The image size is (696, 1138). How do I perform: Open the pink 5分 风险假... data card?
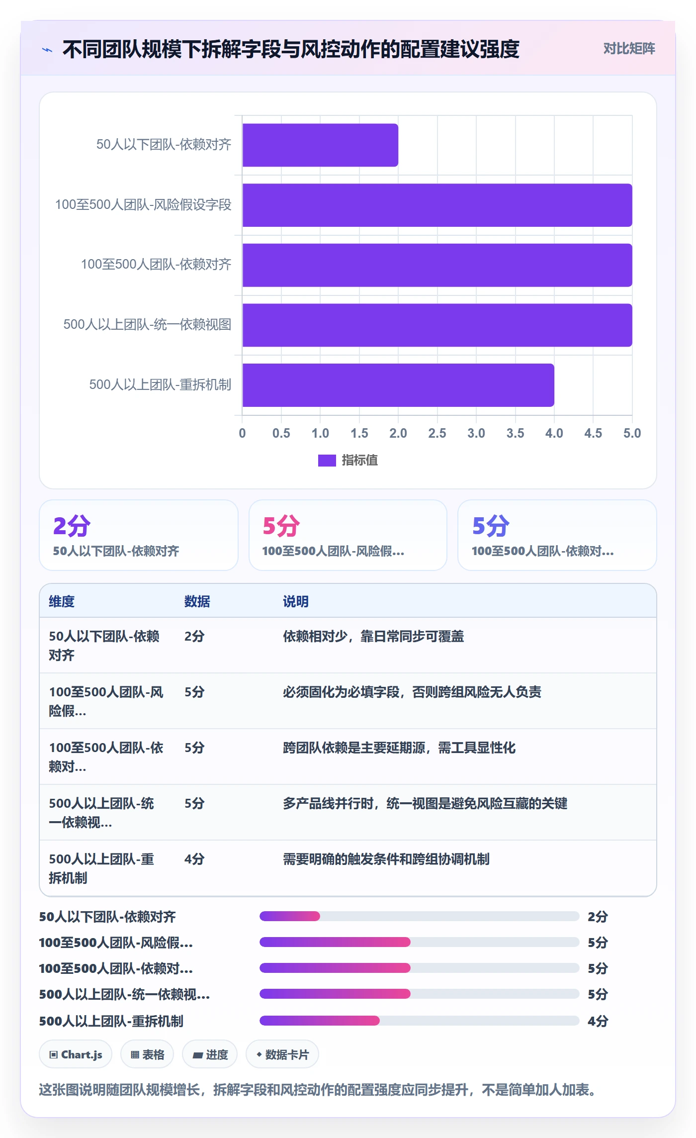coord(348,535)
